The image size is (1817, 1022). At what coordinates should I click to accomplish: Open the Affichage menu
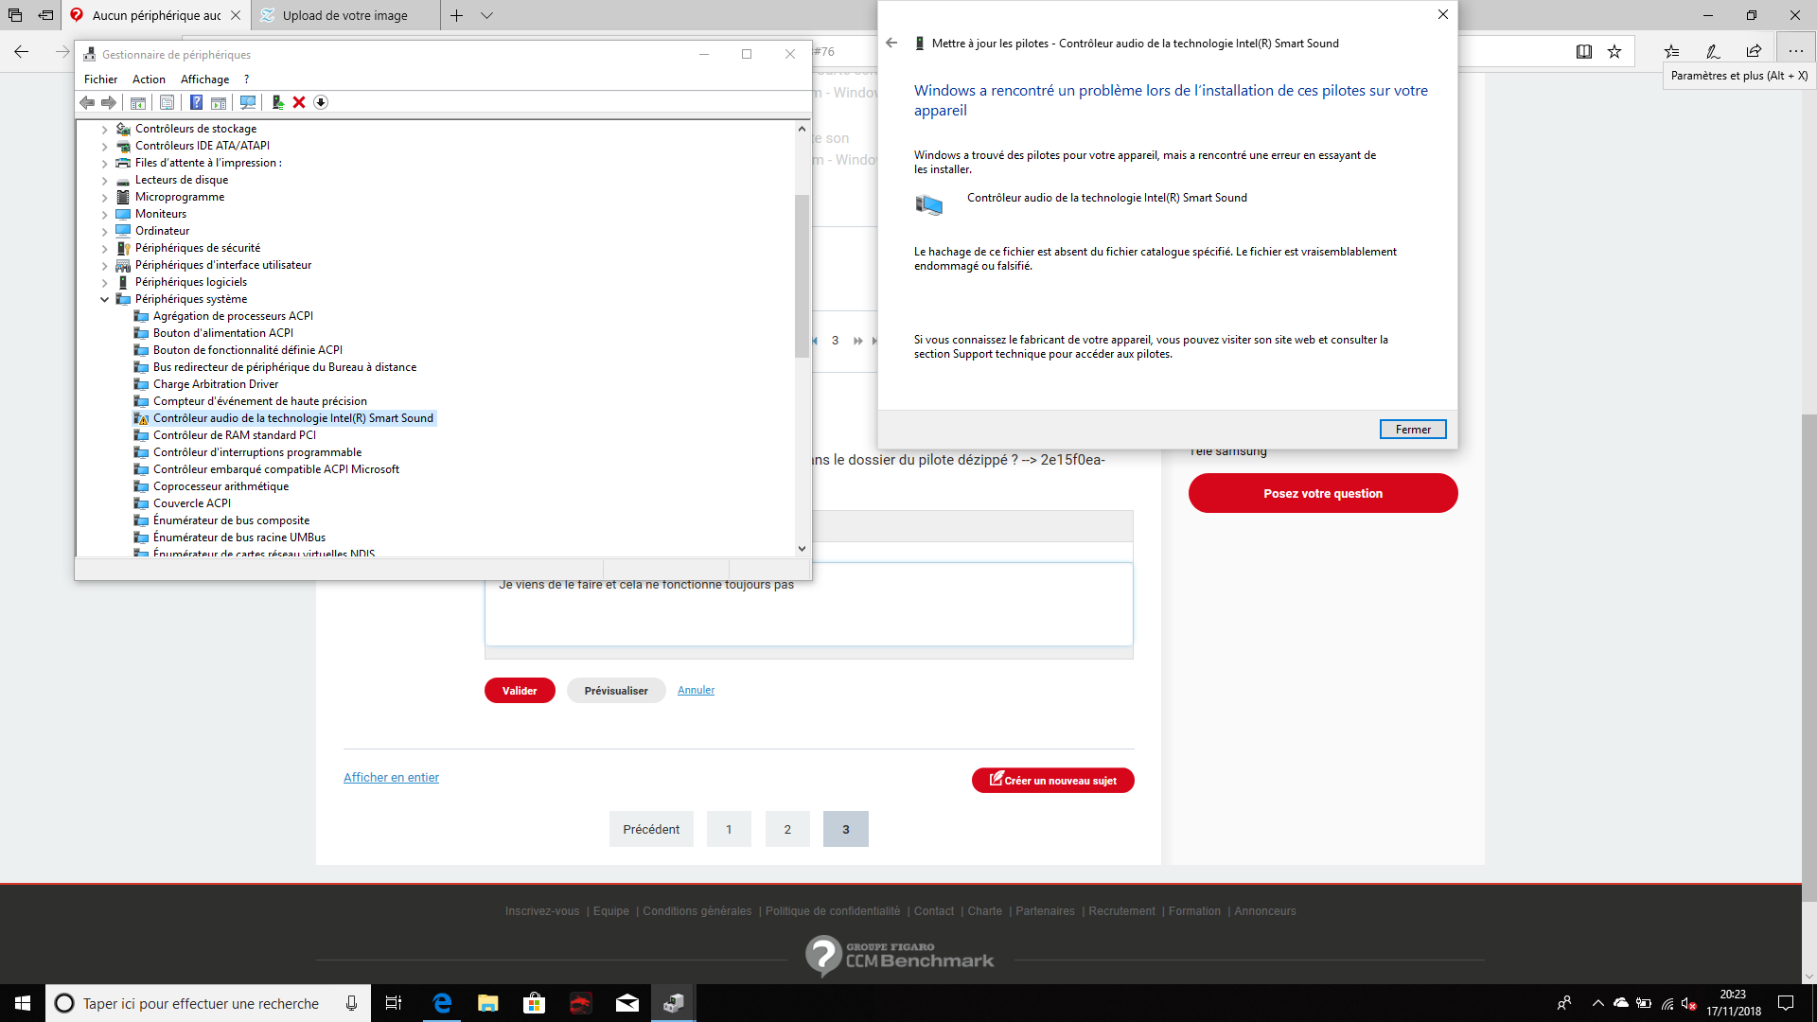click(204, 79)
